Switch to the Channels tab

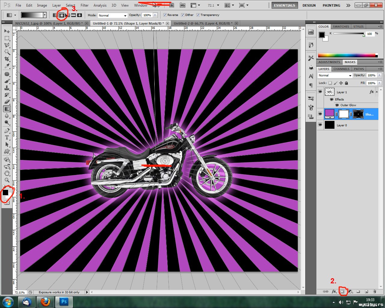(341, 69)
